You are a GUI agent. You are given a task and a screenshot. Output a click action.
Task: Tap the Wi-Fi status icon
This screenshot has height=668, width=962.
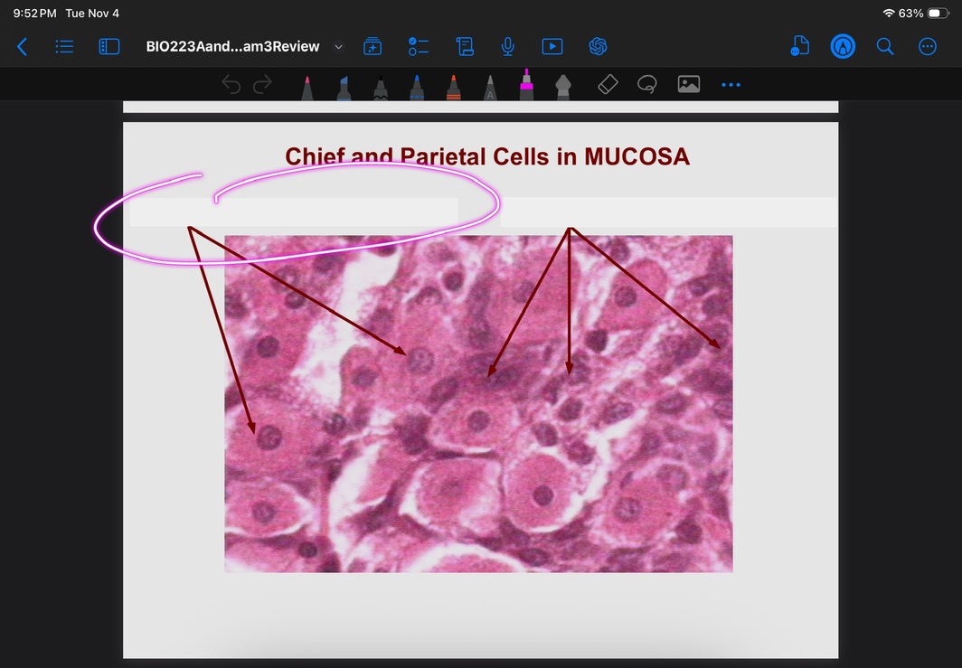point(889,13)
